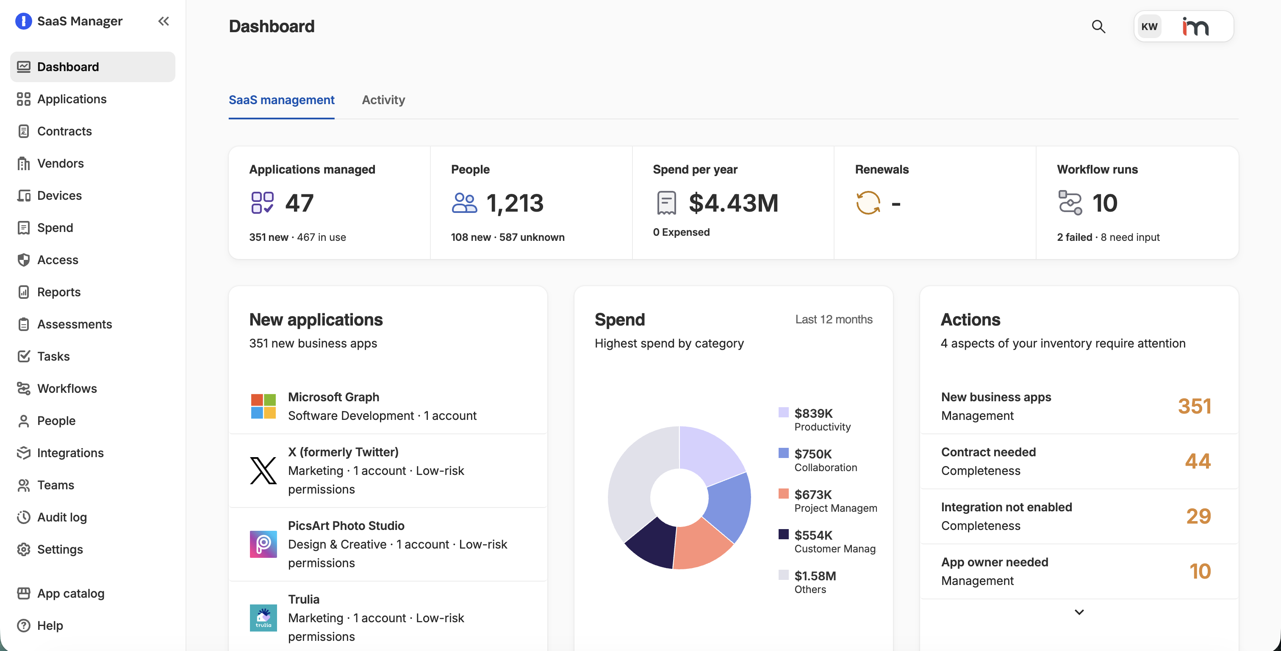
Task: Open Contracts from the sidebar
Action: pos(64,131)
